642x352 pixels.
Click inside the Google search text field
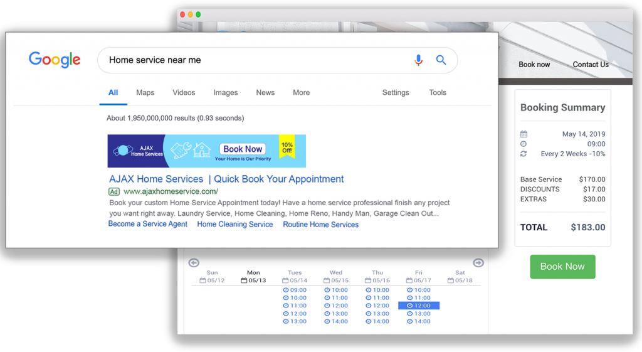(x=251, y=60)
